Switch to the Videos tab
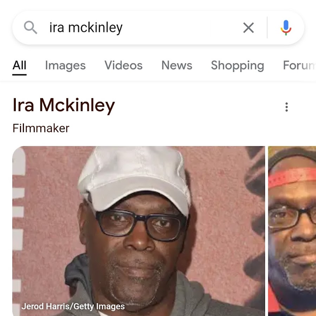 point(123,65)
